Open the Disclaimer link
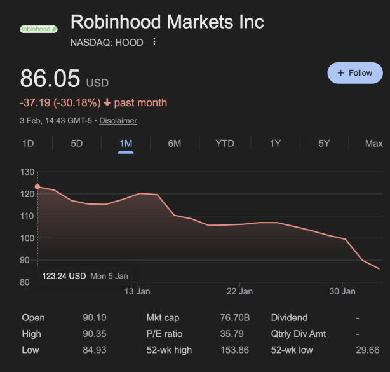This screenshot has width=390, height=372. 118,121
